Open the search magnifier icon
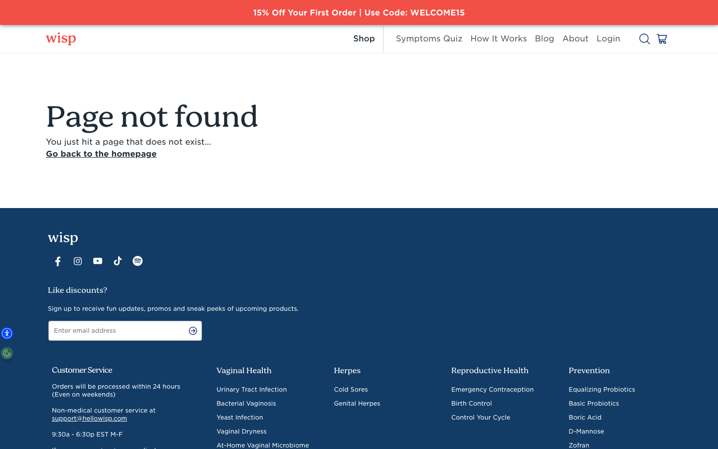Screen dimensions: 718x449 pyautogui.click(x=644, y=39)
